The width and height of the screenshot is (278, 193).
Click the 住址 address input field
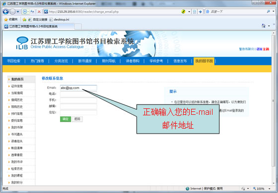click(x=78, y=112)
